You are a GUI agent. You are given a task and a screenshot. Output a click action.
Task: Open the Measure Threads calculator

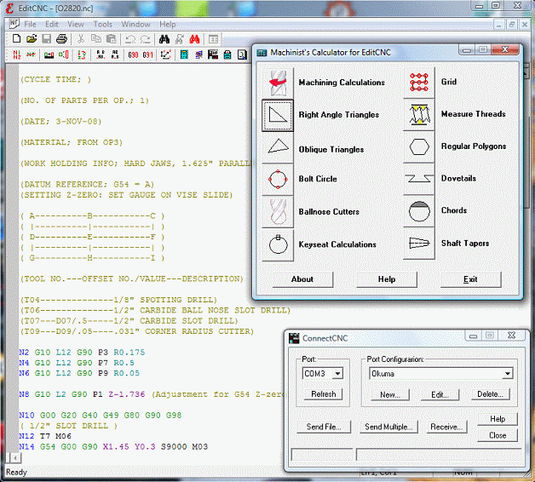click(419, 115)
